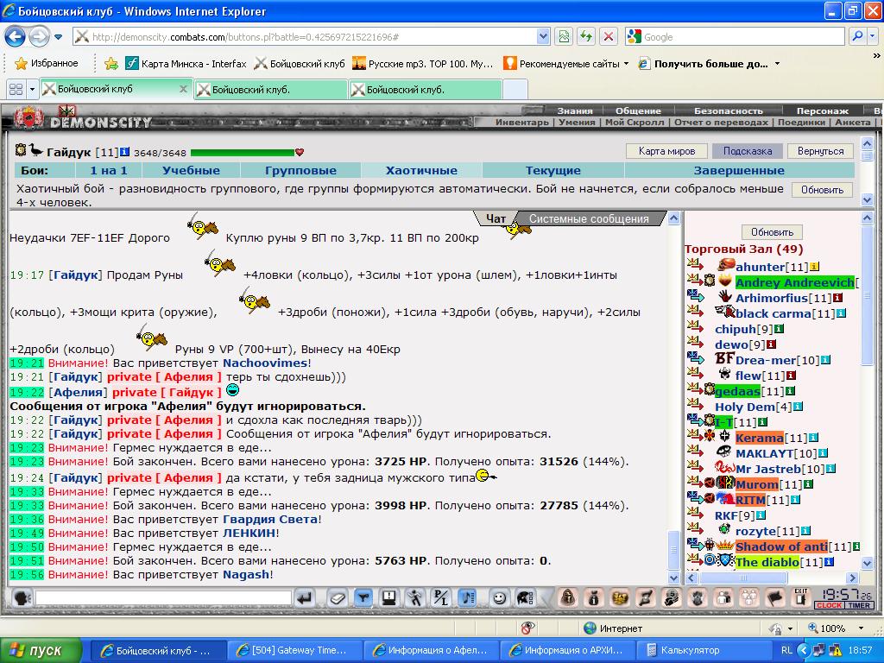Screen dimensions: 884x663
Task: Click the black flag icon
Action: coord(776,597)
